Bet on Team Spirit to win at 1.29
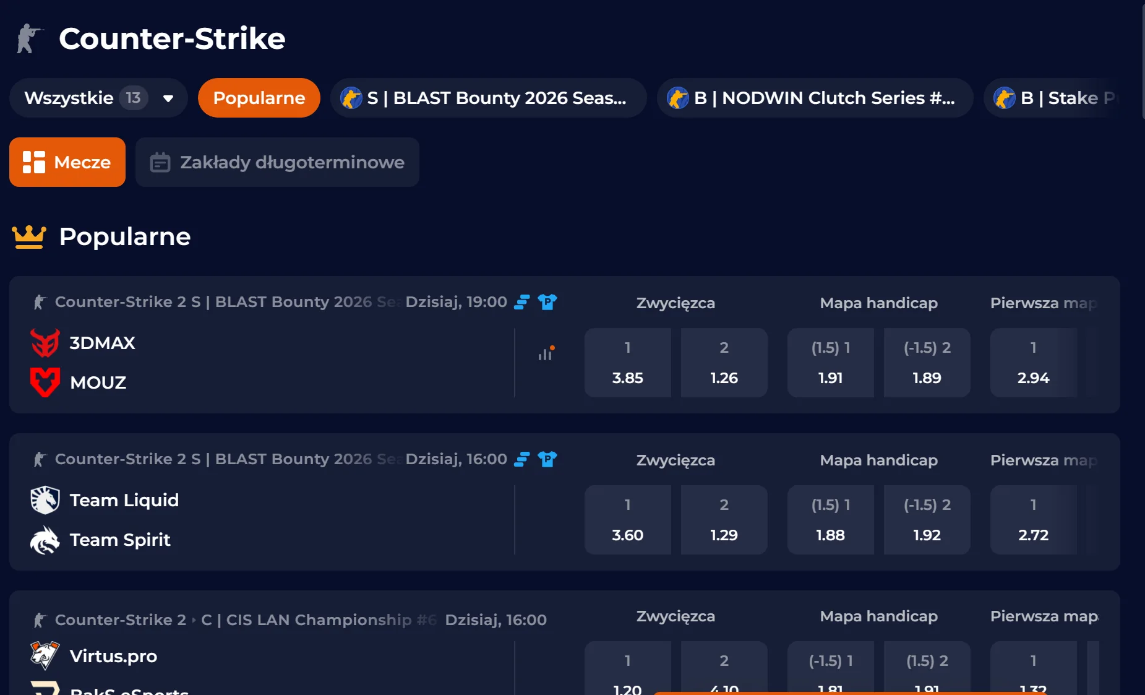The width and height of the screenshot is (1145, 695). [x=724, y=520]
